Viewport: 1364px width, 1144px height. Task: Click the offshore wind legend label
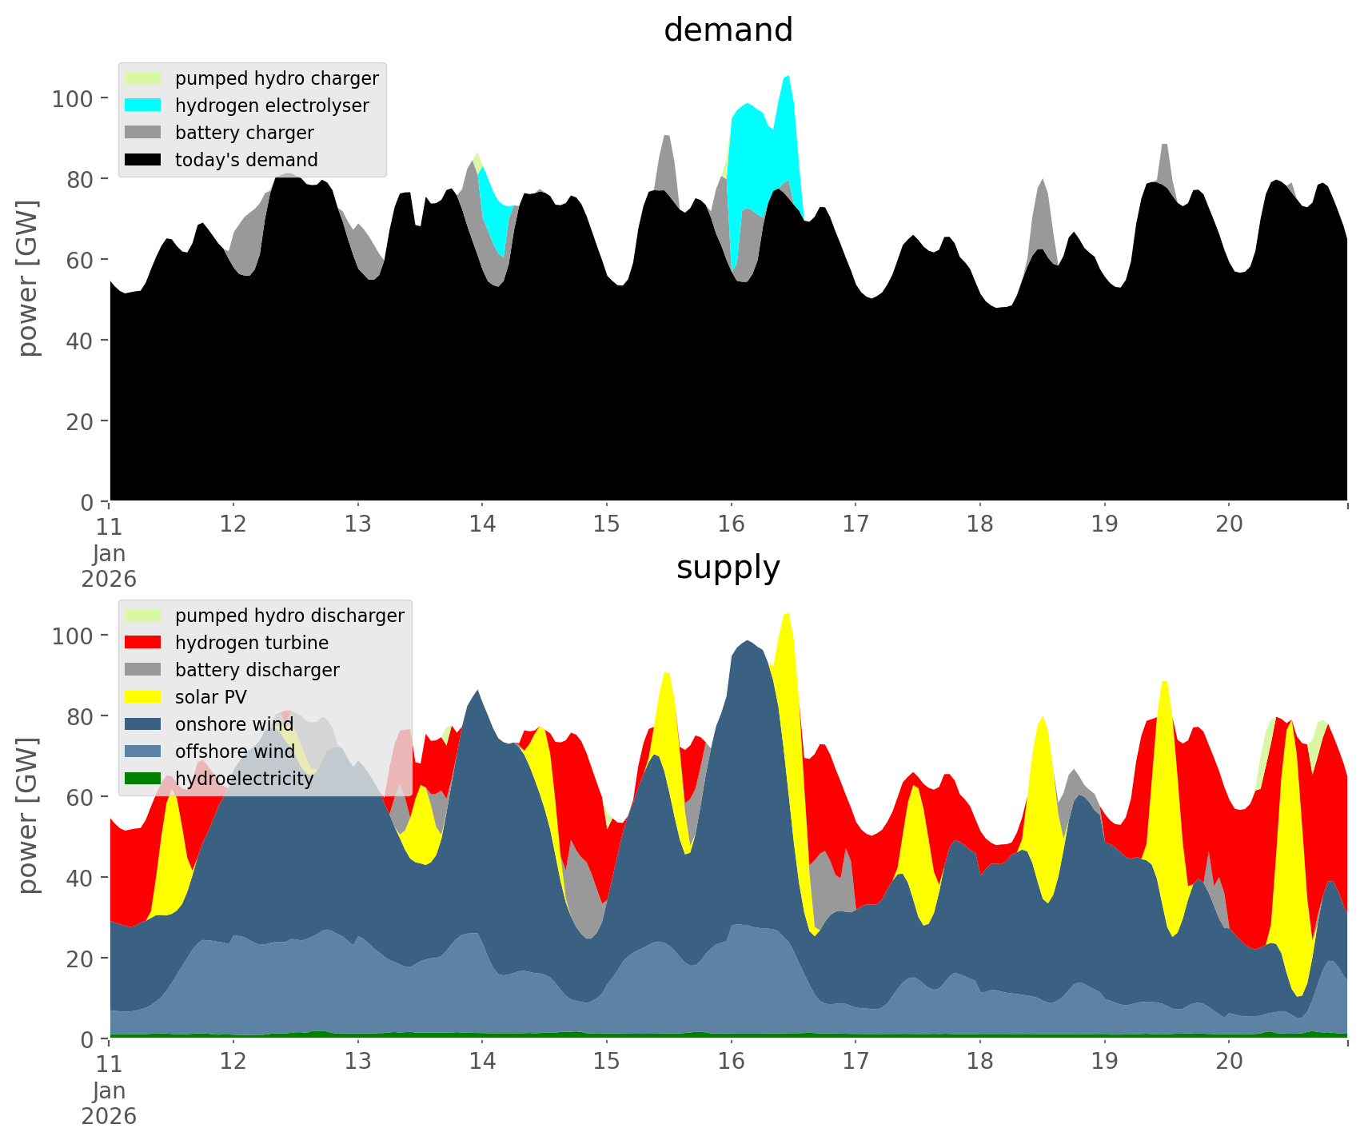tap(234, 751)
